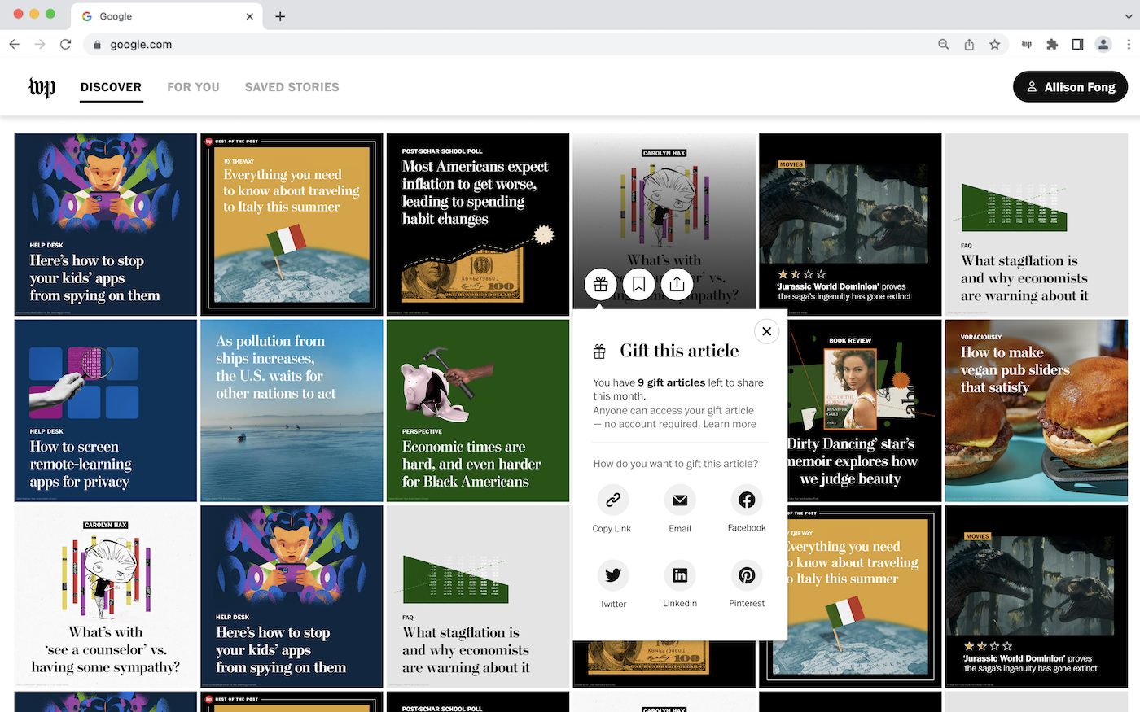Open third-row kids' apps spying article
This screenshot has height=712, width=1140.
(x=292, y=596)
